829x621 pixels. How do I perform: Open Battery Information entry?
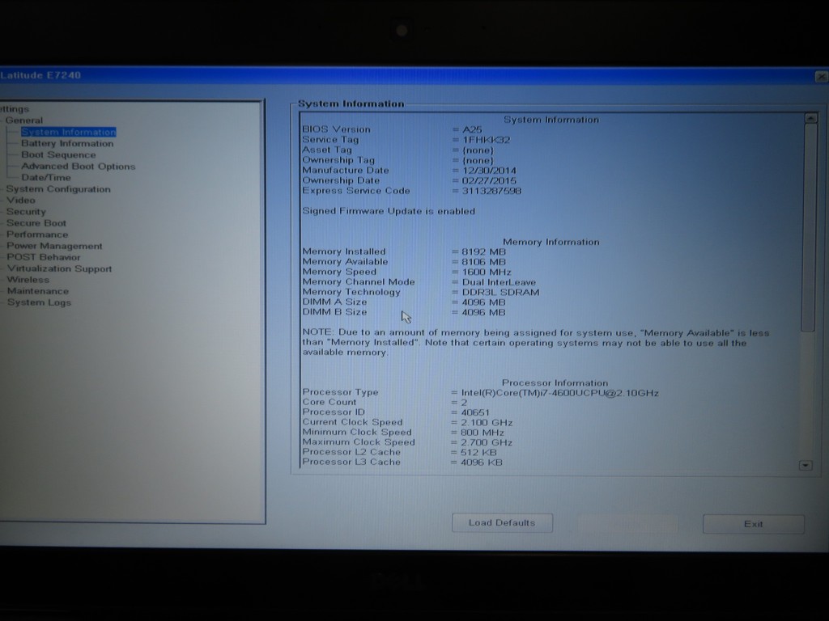tap(67, 143)
